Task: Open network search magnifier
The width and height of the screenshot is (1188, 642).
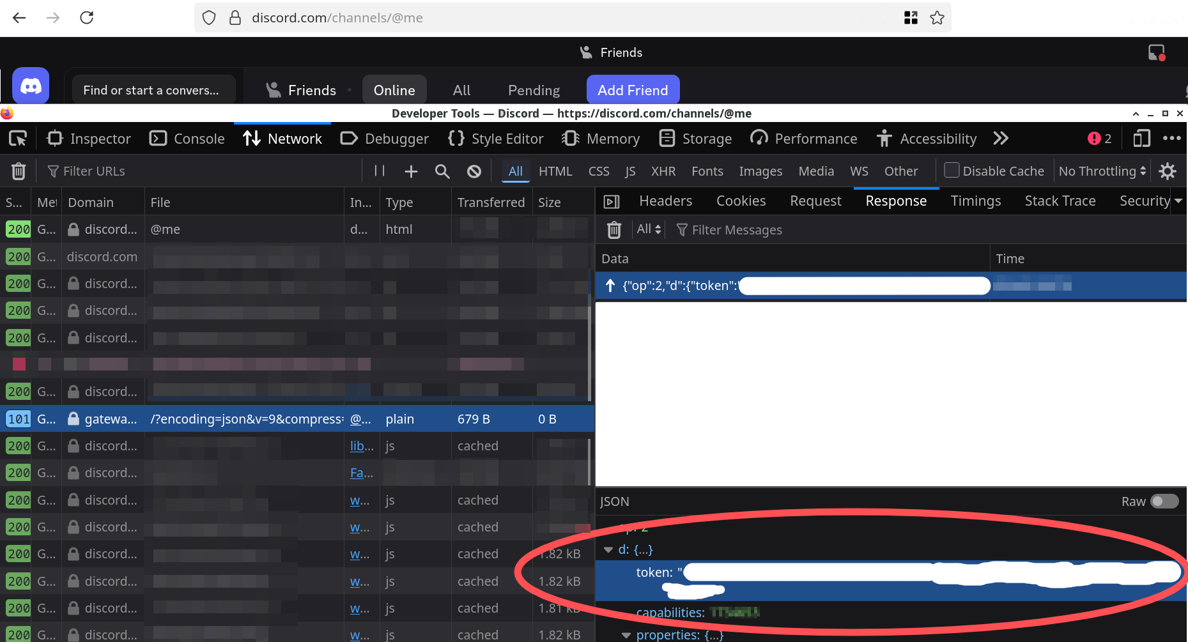Action: [442, 171]
